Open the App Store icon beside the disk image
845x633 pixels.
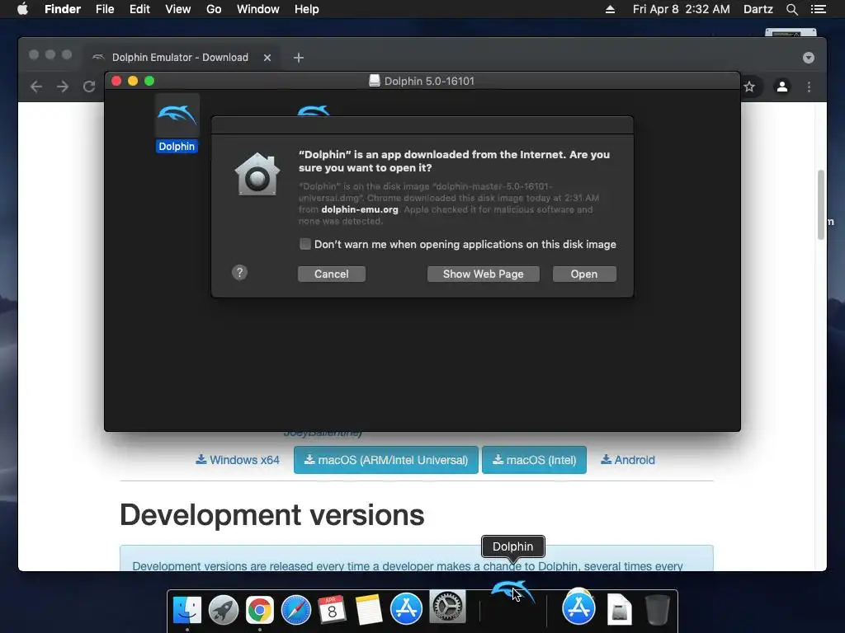pyautogui.click(x=578, y=607)
